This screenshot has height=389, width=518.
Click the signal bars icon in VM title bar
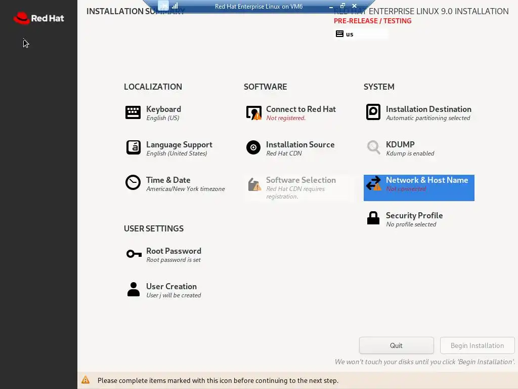pos(175,6)
